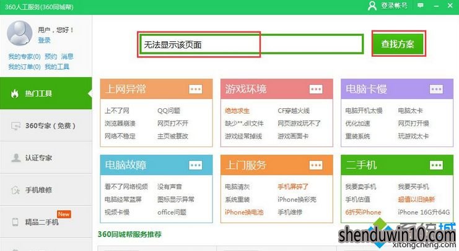Select iPhone换彩壳 service
The height and width of the screenshot is (251, 459).
tap(297, 200)
